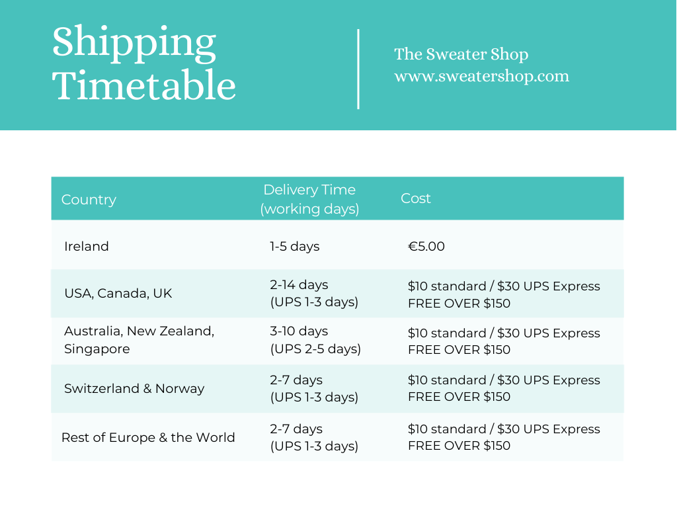677x508 pixels.
Task: Click the www.sweatershop.com website link
Action: coord(481,77)
